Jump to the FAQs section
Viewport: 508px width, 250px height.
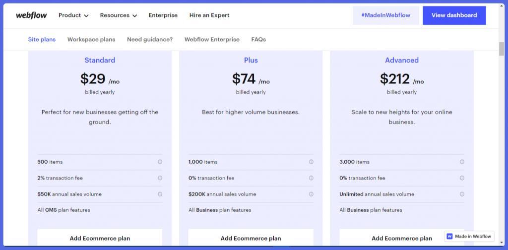pos(258,40)
